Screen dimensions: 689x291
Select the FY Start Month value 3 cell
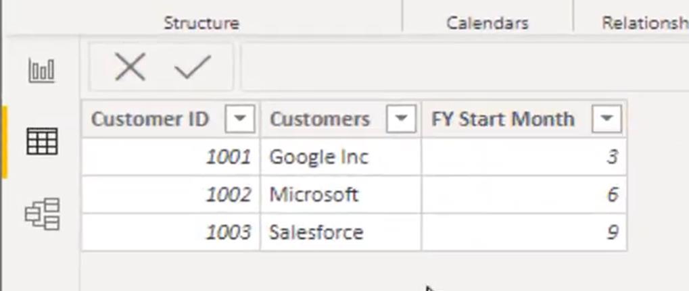pyautogui.click(x=524, y=157)
